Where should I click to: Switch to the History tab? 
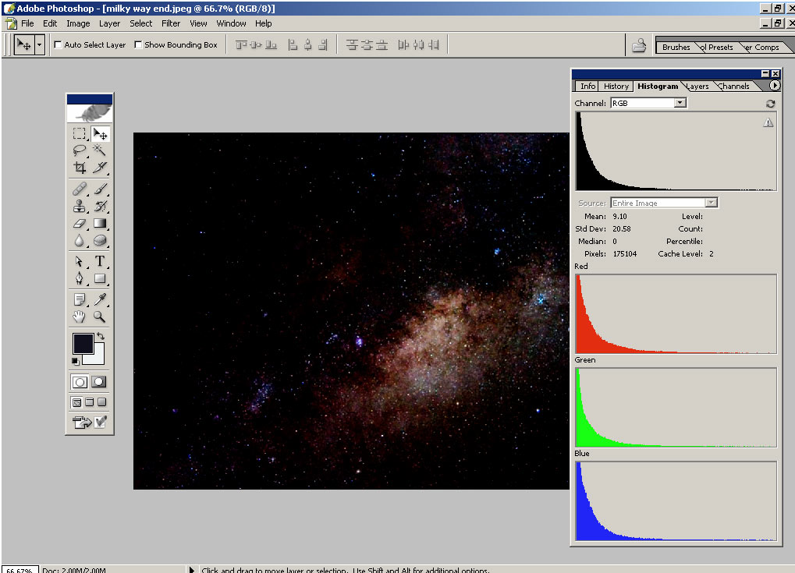pos(616,87)
